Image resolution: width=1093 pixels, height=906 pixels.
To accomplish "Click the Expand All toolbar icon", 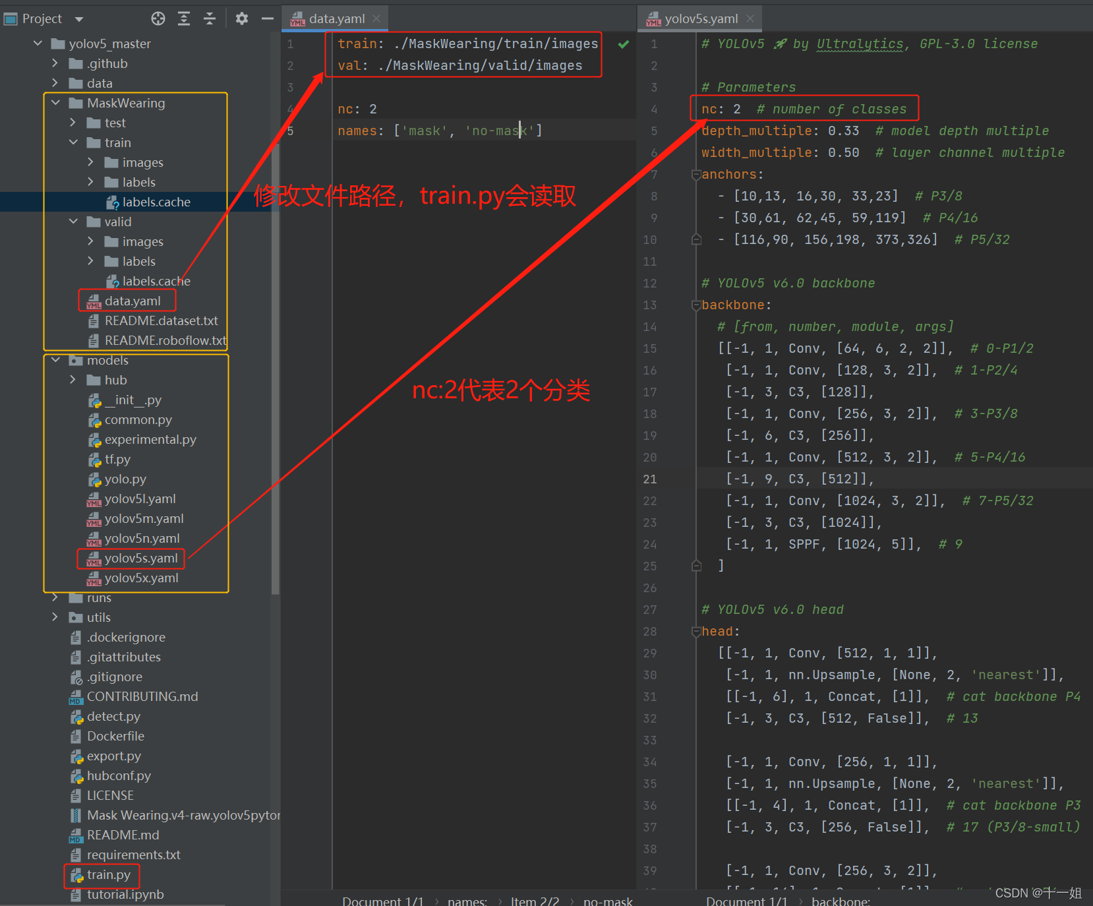I will pyautogui.click(x=184, y=18).
